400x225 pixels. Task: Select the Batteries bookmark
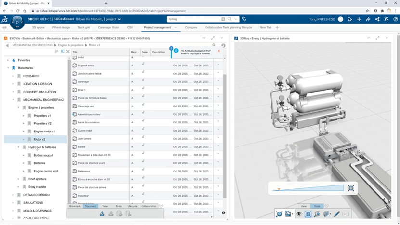pyautogui.click(x=39, y=163)
